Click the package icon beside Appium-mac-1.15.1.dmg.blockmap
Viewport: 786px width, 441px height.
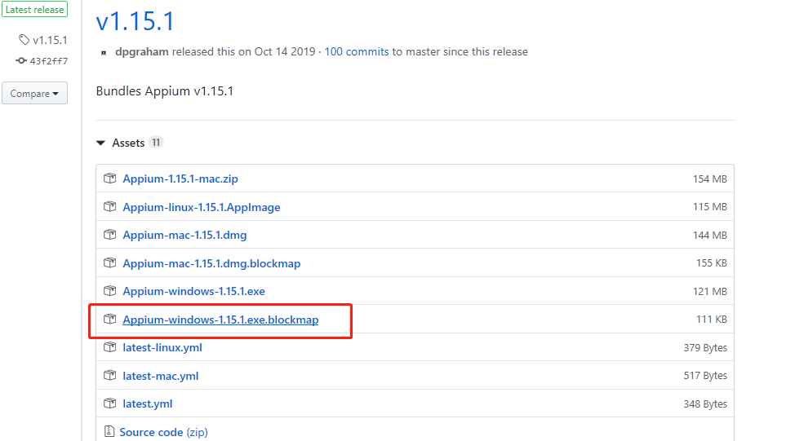(x=110, y=262)
